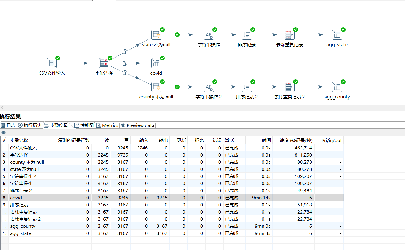Click the copy icon on hop to state 不为null
Screen dimensions: 405x250
pos(125,52)
